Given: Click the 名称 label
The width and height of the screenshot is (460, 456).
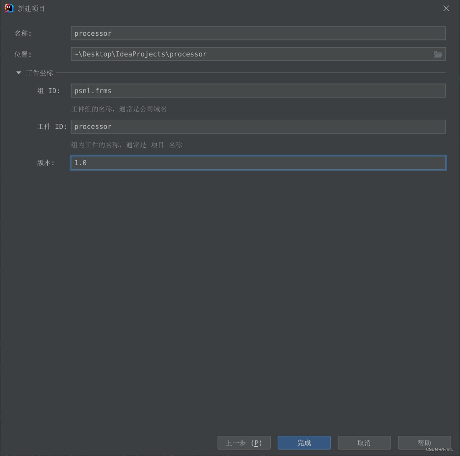Looking at the screenshot, I should [22, 33].
